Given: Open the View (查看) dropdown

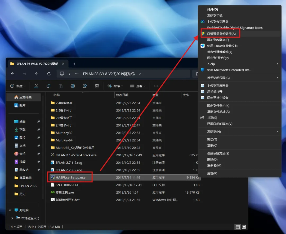Looking at the screenshot, I should [138, 86].
